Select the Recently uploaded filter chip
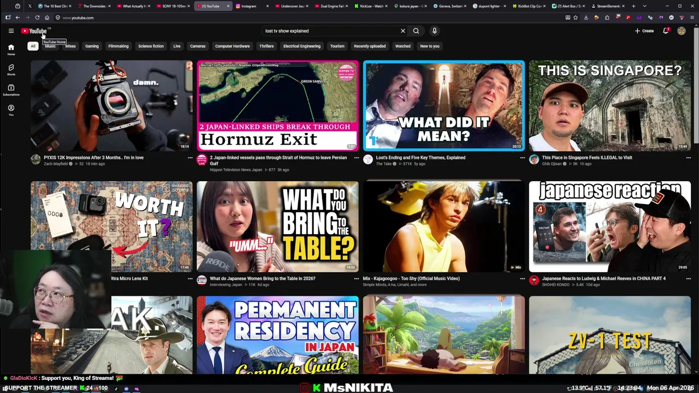The width and height of the screenshot is (699, 393). [370, 46]
